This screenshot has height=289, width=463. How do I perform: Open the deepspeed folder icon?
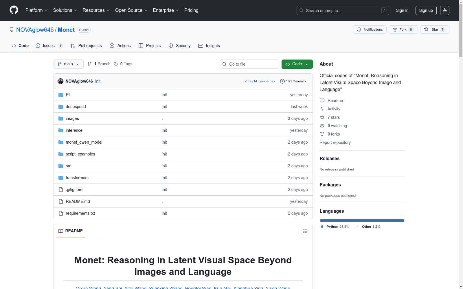click(61, 107)
